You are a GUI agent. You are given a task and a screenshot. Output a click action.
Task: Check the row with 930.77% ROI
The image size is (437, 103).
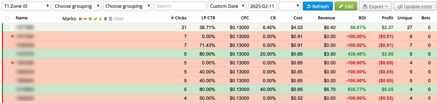coord(7,89)
